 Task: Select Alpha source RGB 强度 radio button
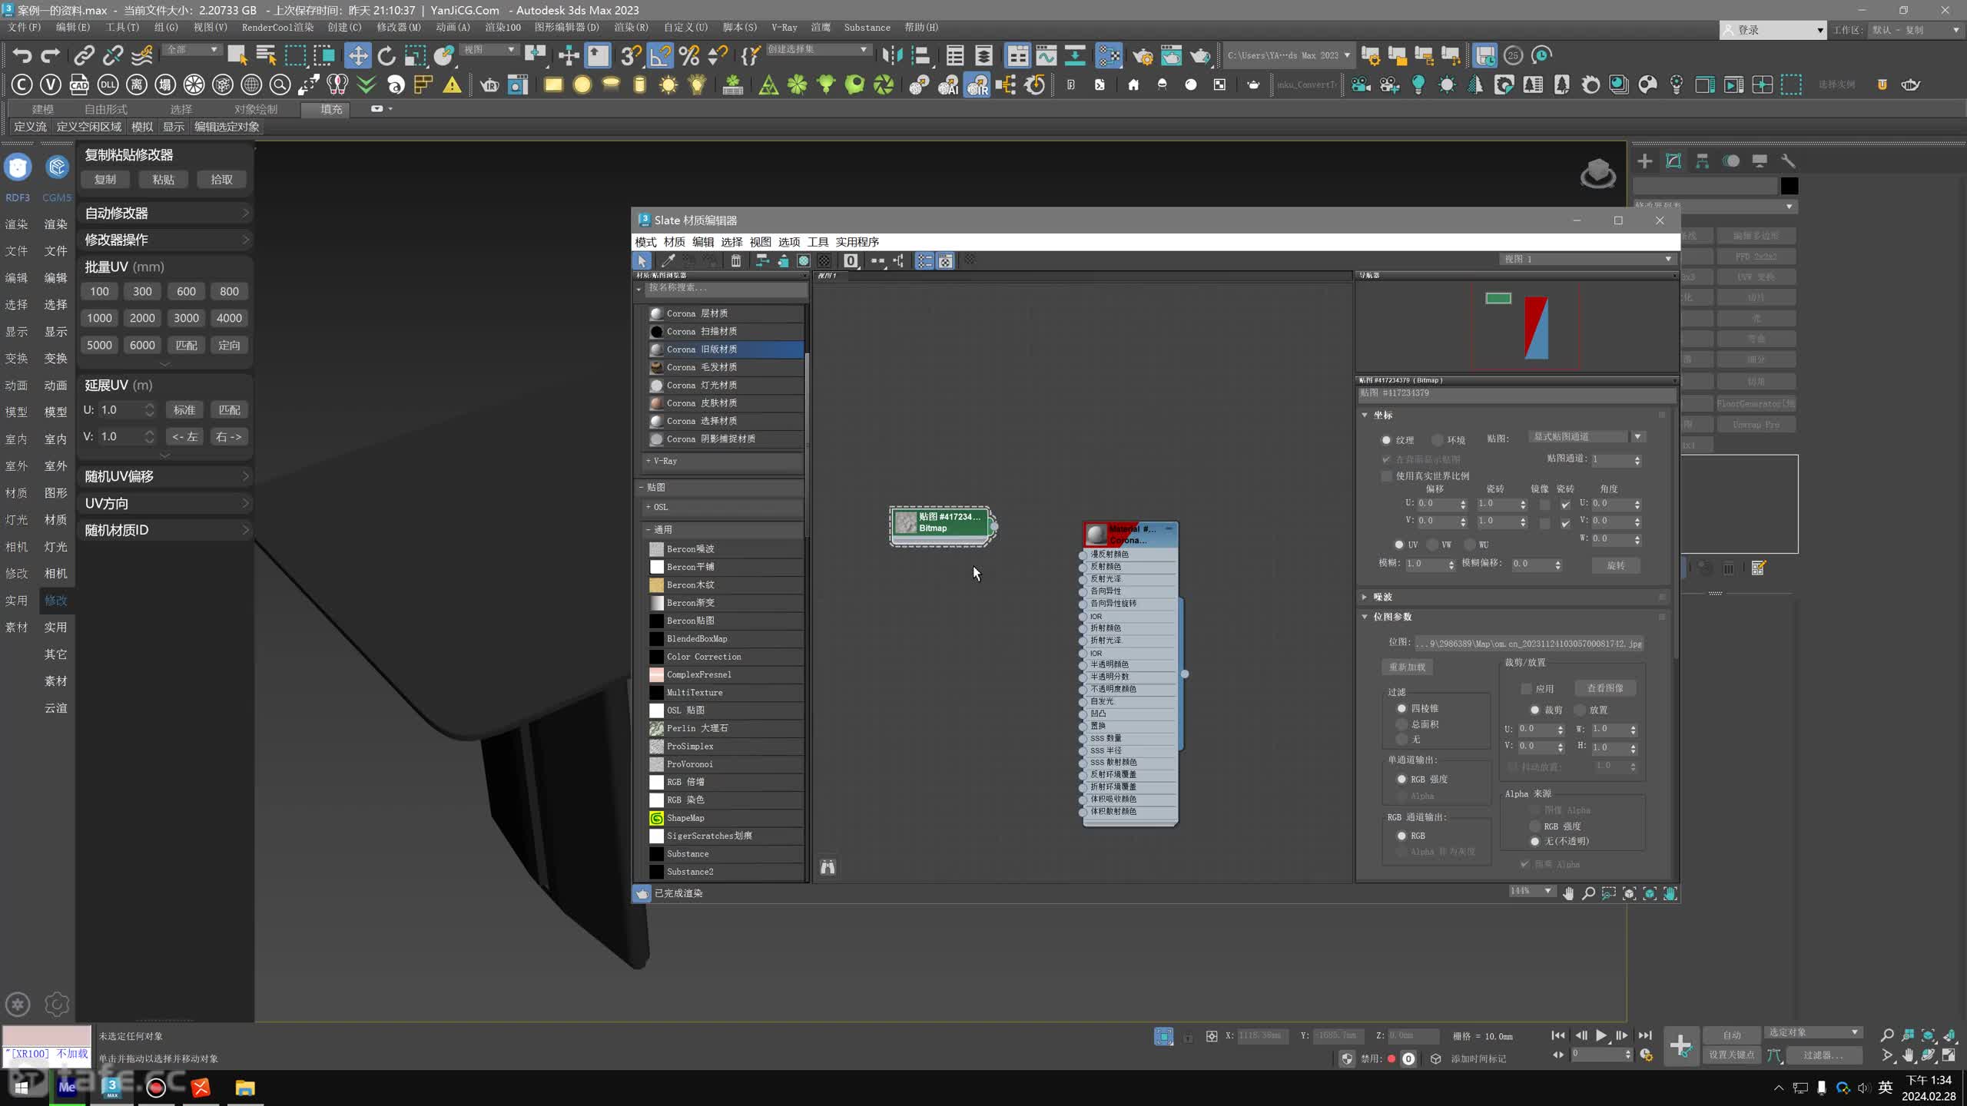[x=1535, y=826]
